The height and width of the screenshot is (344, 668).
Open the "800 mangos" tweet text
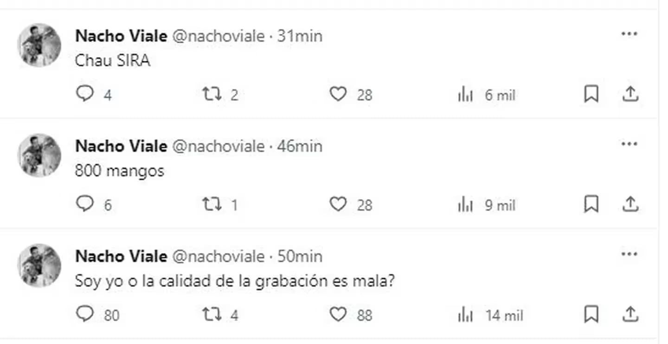[x=118, y=170]
